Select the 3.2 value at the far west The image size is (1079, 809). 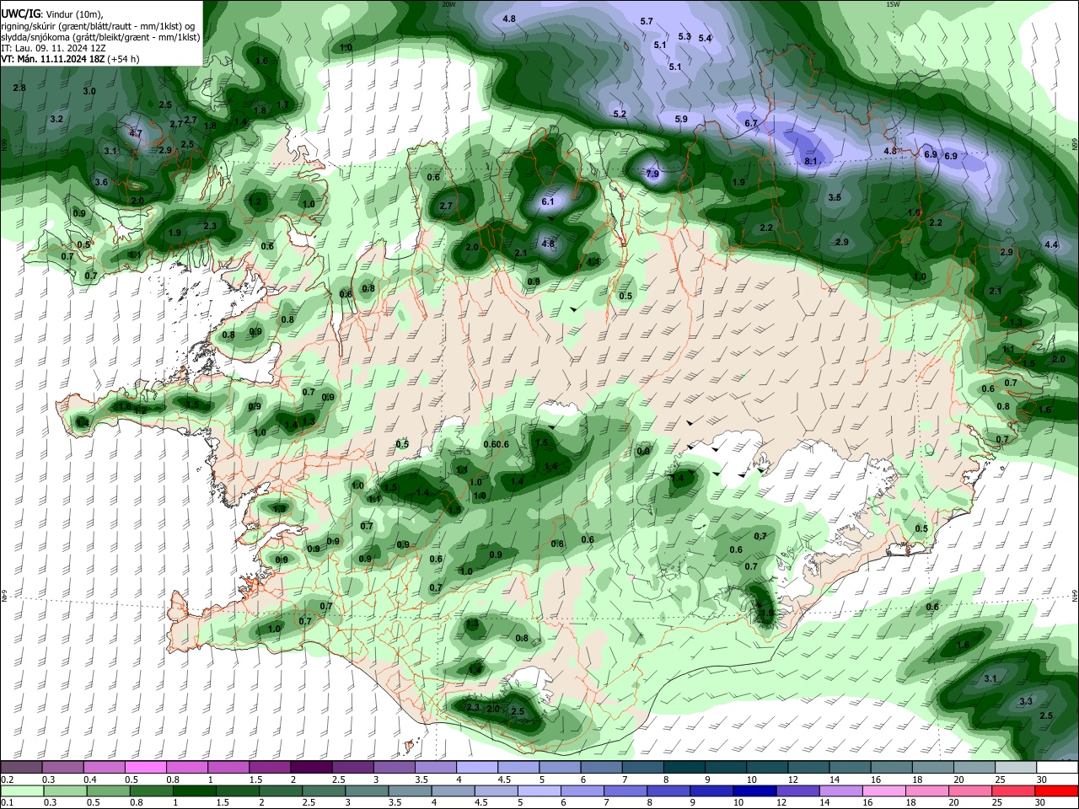[56, 119]
